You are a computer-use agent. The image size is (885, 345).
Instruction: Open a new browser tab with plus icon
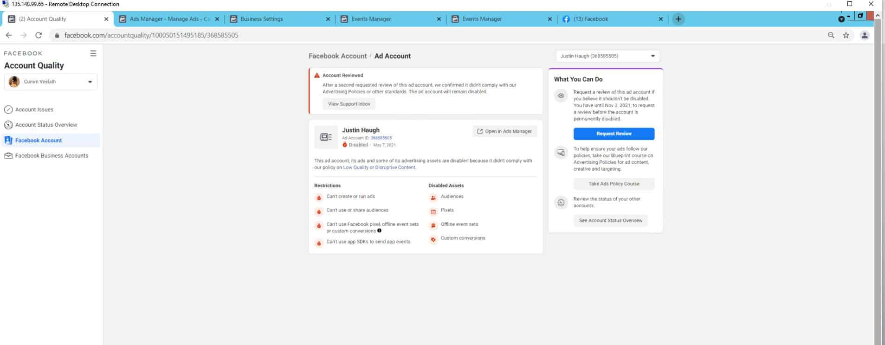point(678,19)
